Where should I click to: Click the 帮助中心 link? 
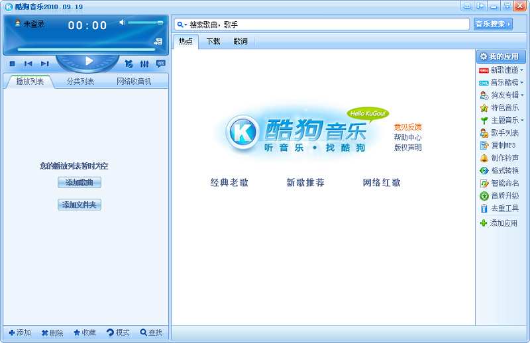[x=407, y=137]
